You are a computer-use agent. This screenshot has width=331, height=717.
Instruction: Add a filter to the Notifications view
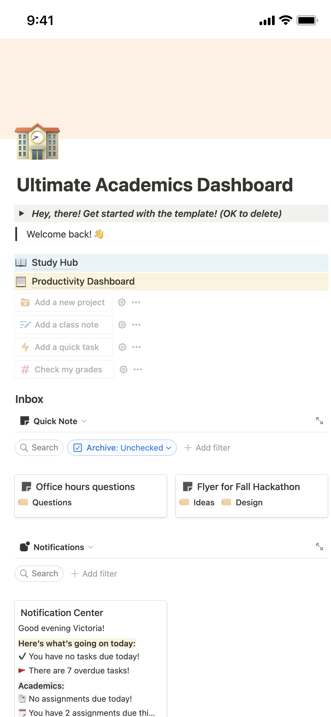tap(94, 574)
